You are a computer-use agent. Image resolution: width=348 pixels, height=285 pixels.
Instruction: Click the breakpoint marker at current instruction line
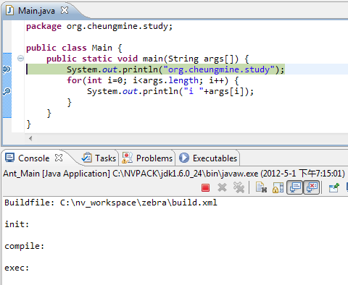7,69
